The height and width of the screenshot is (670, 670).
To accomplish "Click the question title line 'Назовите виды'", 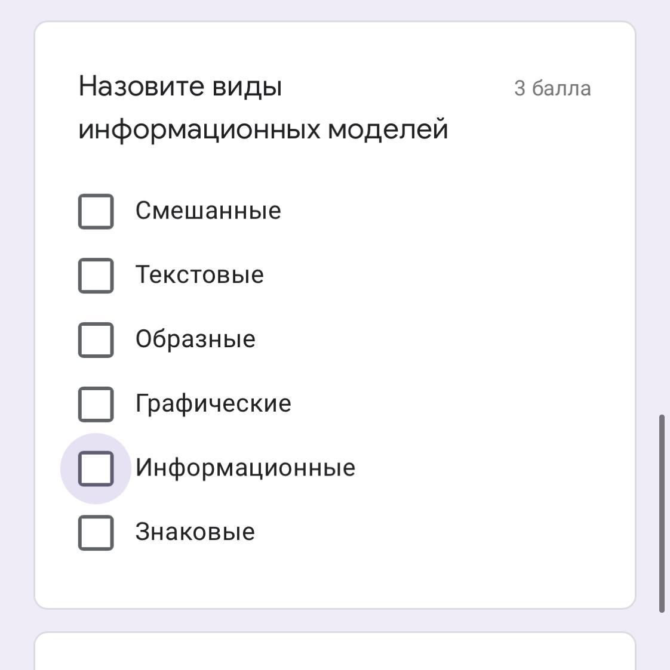I will point(180,87).
